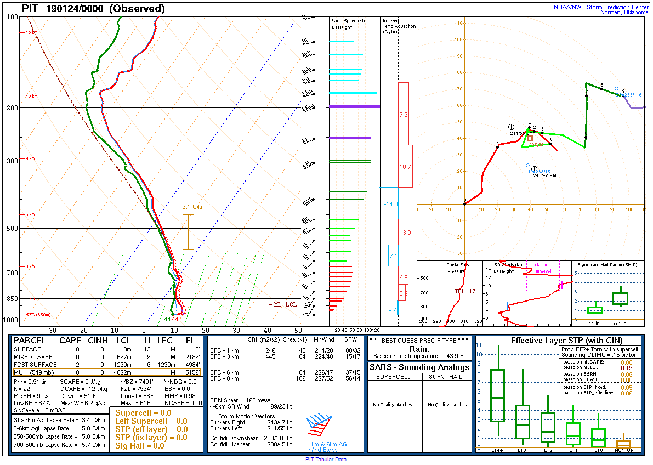Image resolution: width=653 pixels, height=465 pixels.
Task: Click the 'MMP = 0.98' value
Action: click(x=180, y=396)
